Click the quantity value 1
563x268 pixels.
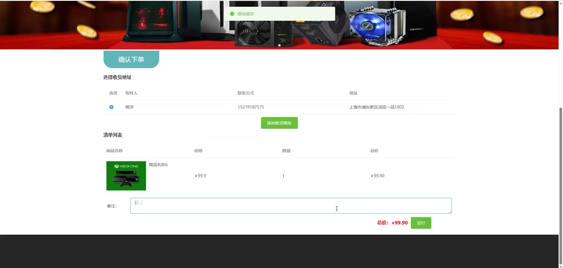tap(283, 176)
